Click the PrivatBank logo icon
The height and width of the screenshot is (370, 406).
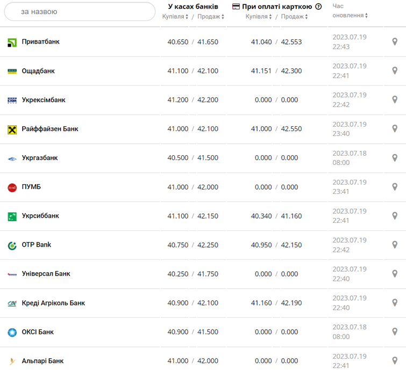[x=12, y=42]
